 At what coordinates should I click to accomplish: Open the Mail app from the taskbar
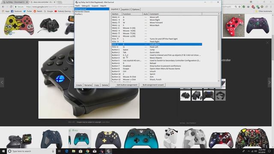coord(95,151)
